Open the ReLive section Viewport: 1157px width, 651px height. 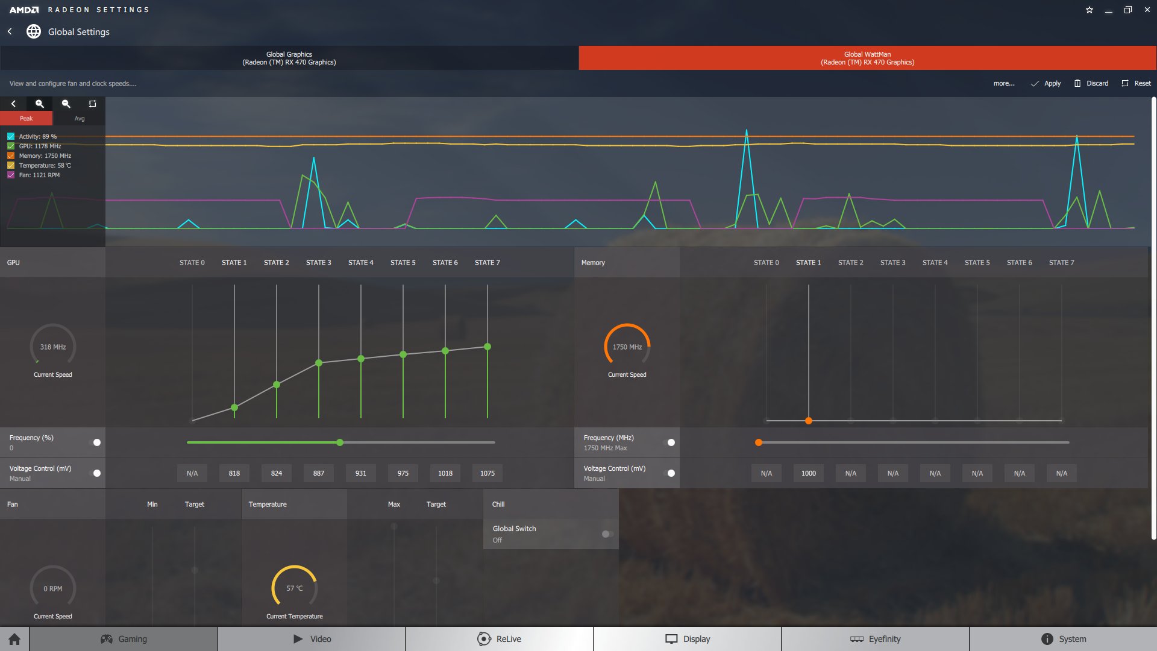click(x=499, y=639)
